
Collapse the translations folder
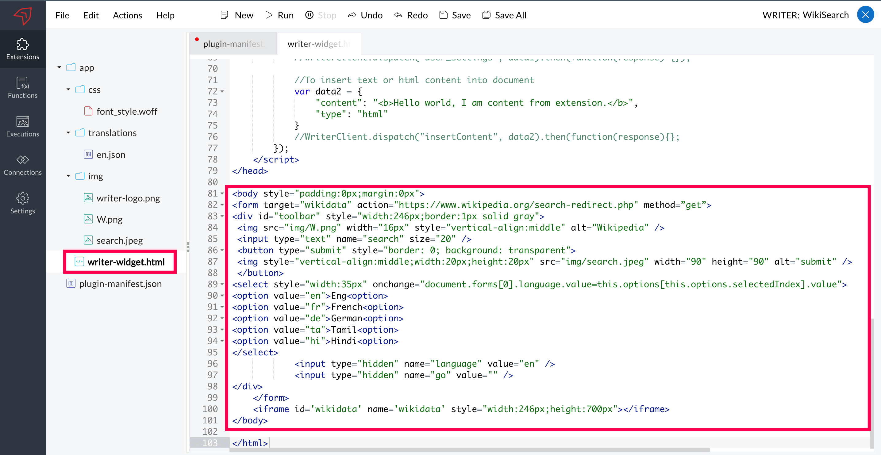coord(68,133)
